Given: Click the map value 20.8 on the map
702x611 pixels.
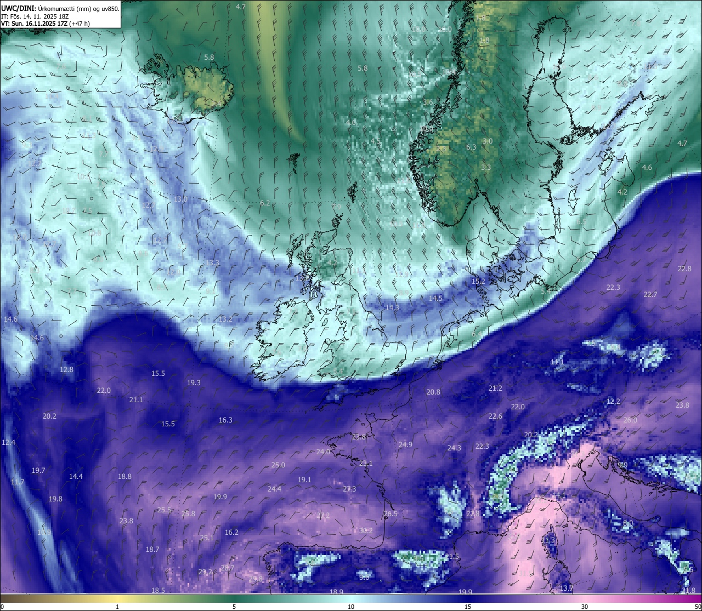Looking at the screenshot, I should 433,392.
